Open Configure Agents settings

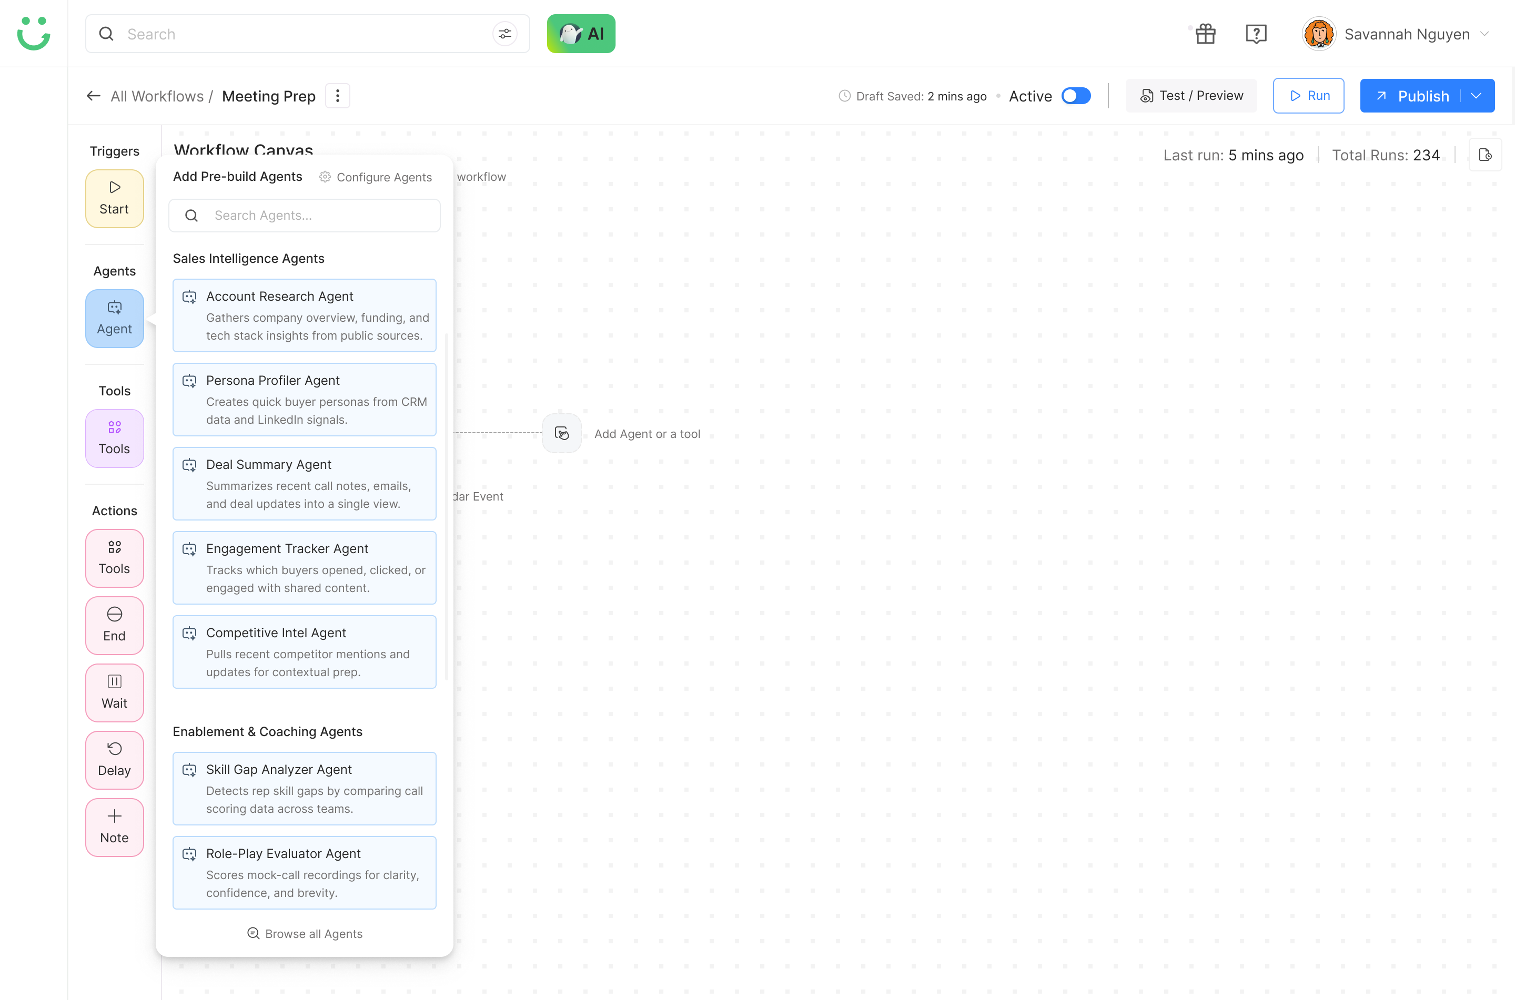(x=376, y=177)
